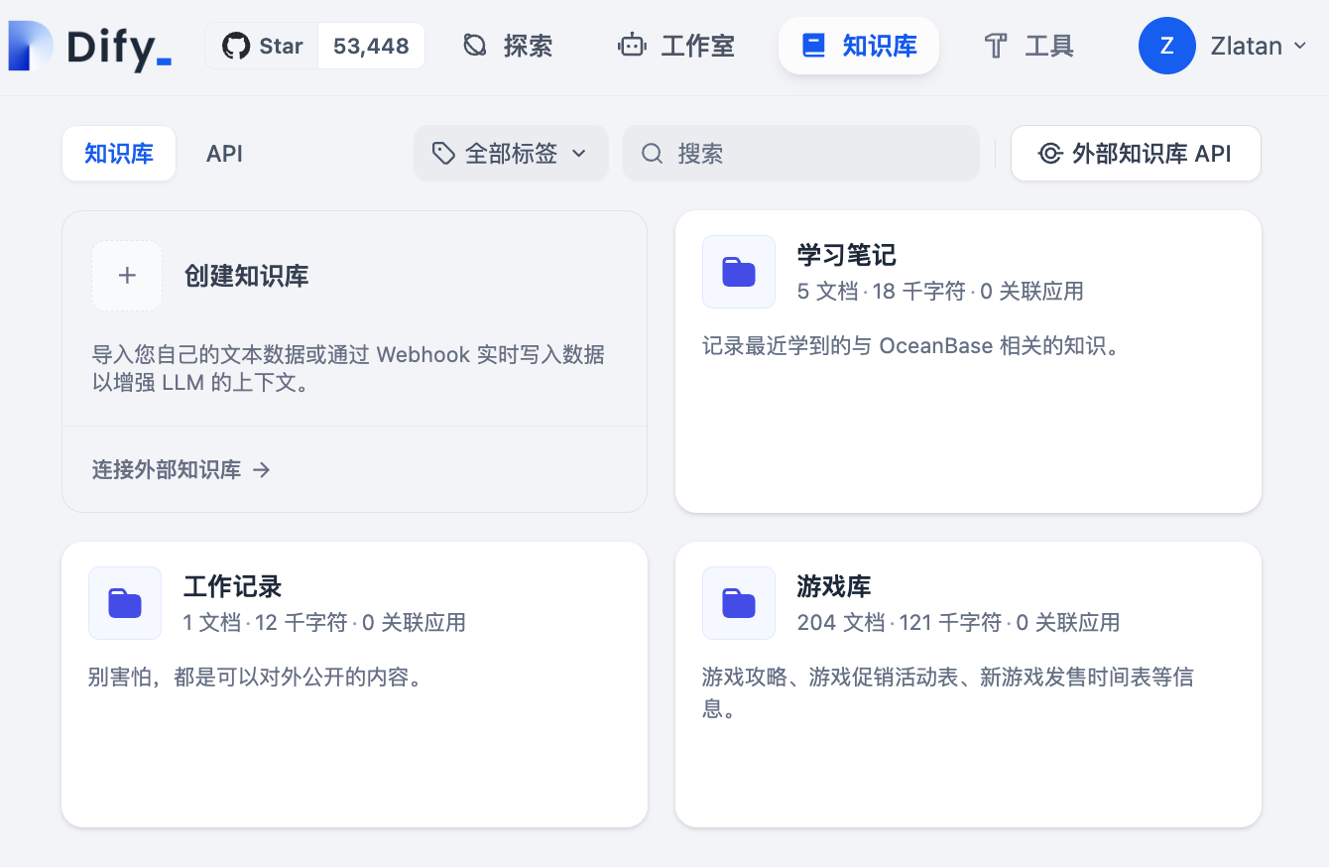Open the 学习笔记 knowledge base folder icon
The width and height of the screenshot is (1329, 867).
[x=738, y=271]
